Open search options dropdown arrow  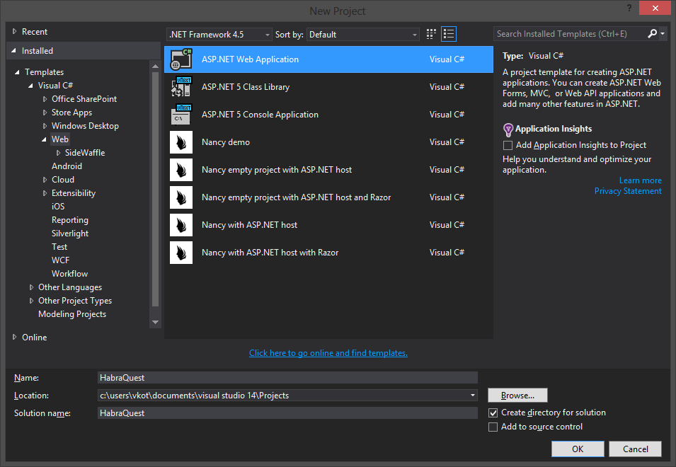663,33
